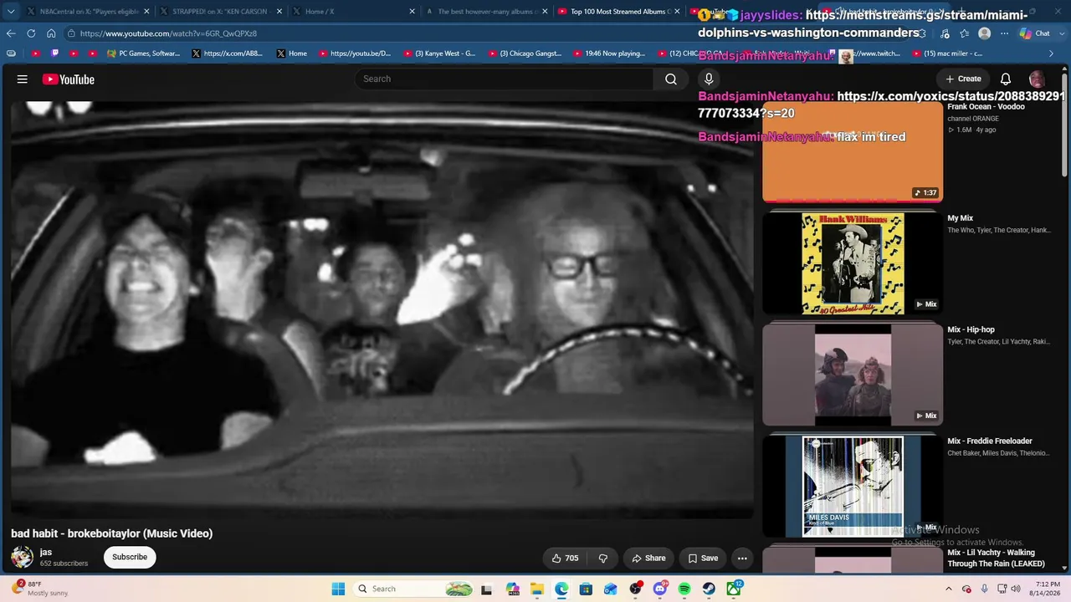Click the browser home icon
The image size is (1071, 602).
coord(51,33)
